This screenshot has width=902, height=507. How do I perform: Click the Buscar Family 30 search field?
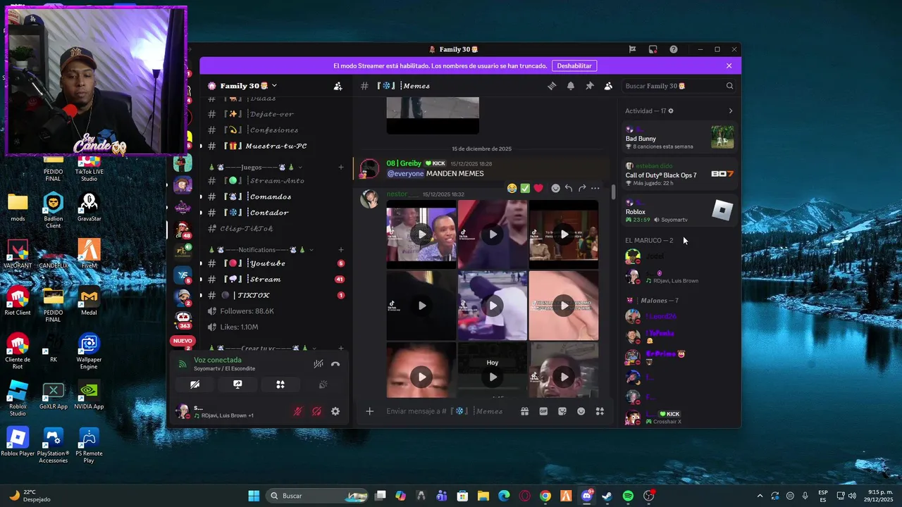click(x=679, y=86)
